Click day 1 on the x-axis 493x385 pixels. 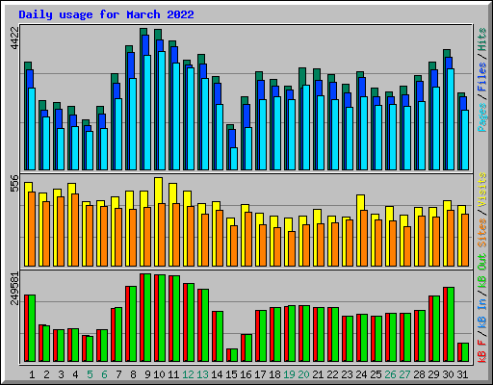(32, 374)
